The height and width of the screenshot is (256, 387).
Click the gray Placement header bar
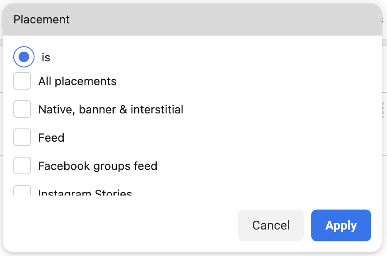click(x=192, y=20)
